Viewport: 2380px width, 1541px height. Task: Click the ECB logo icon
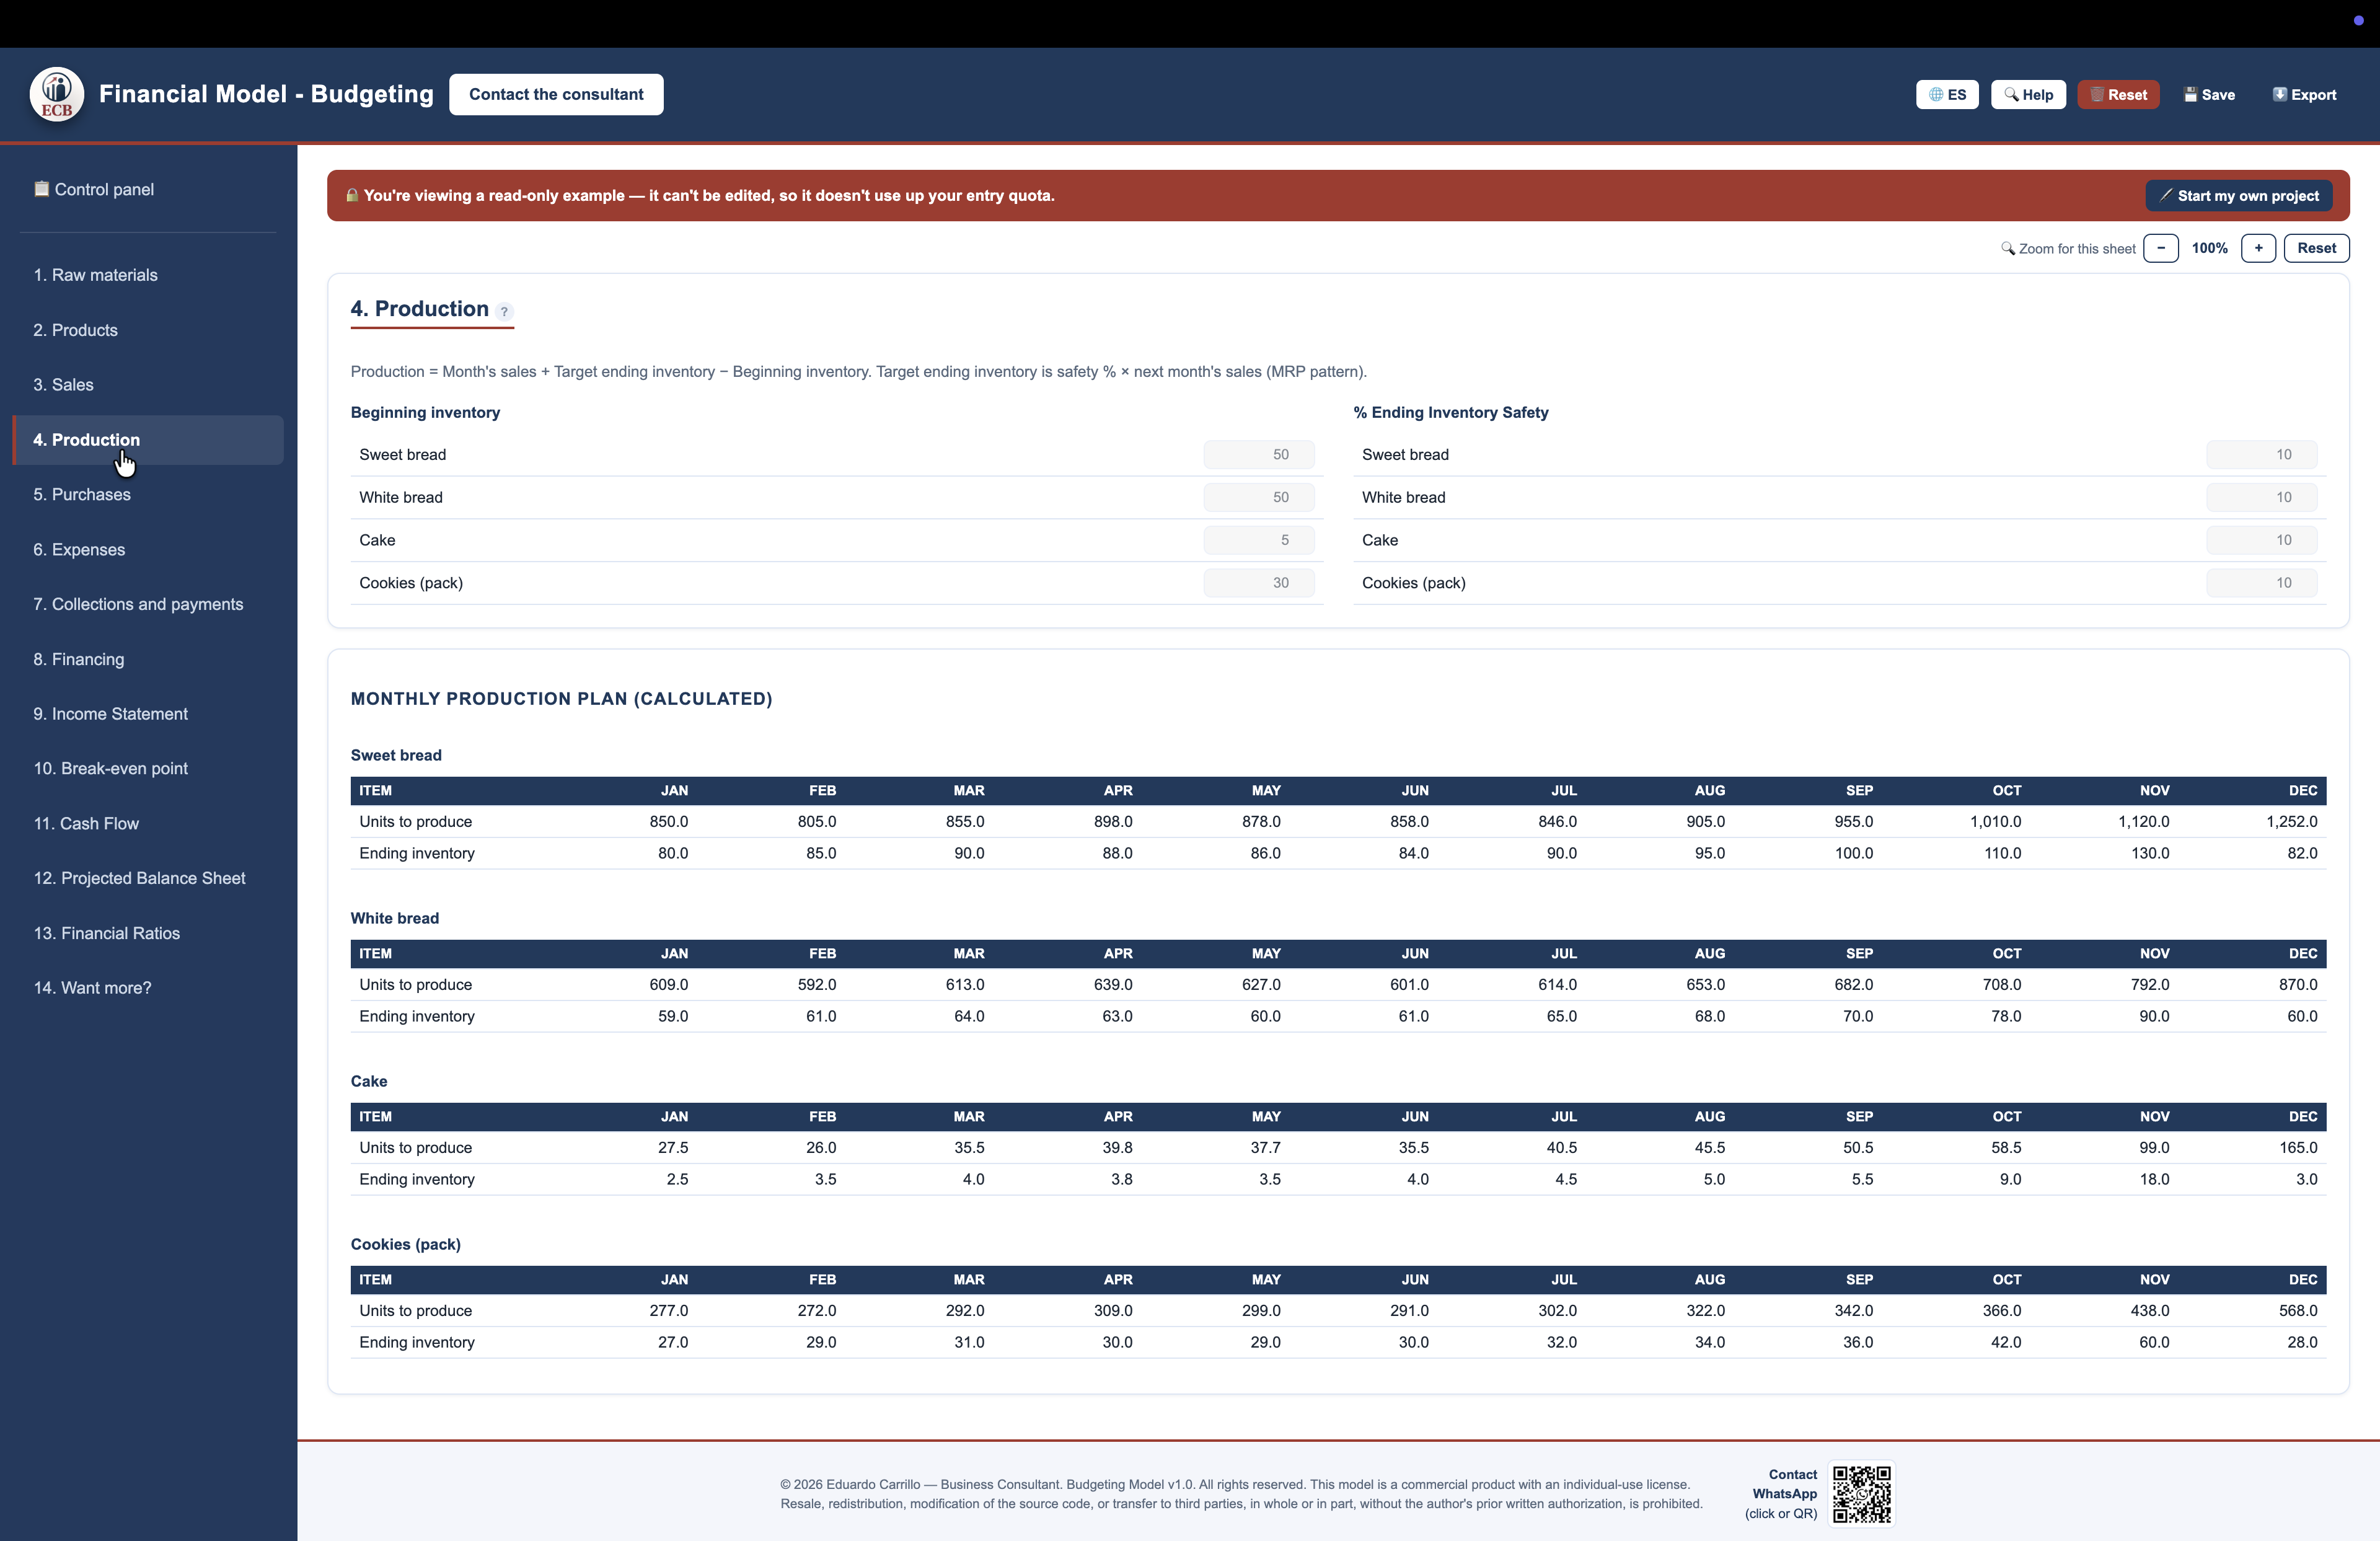point(57,94)
